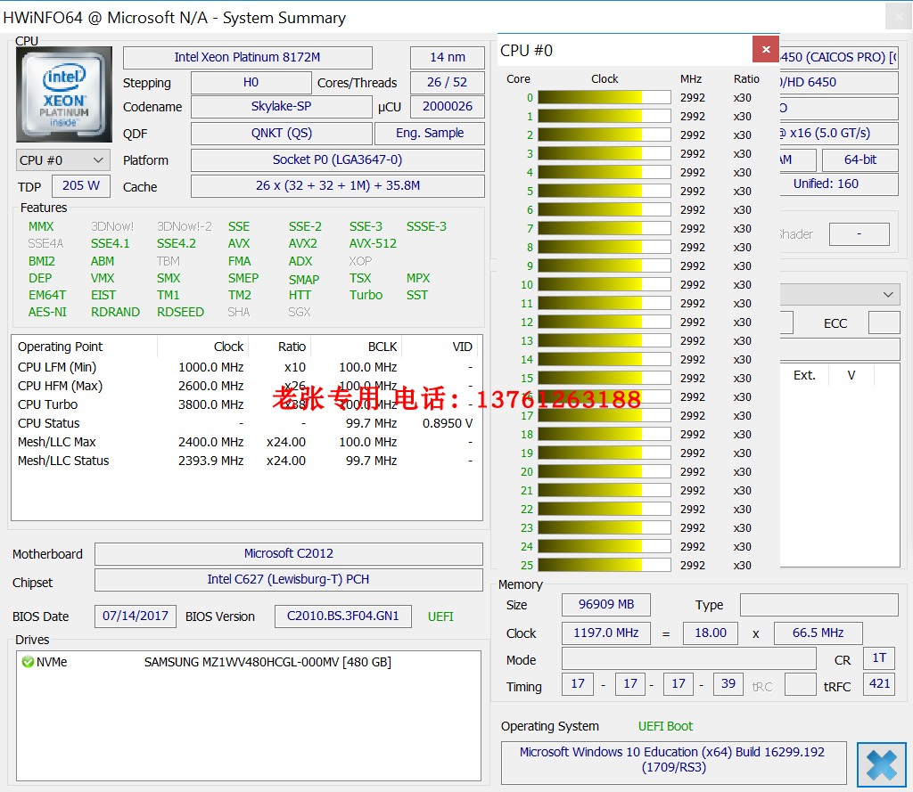Select the Mesh/LLC Status row
This screenshot has height=792, width=913.
(x=247, y=461)
